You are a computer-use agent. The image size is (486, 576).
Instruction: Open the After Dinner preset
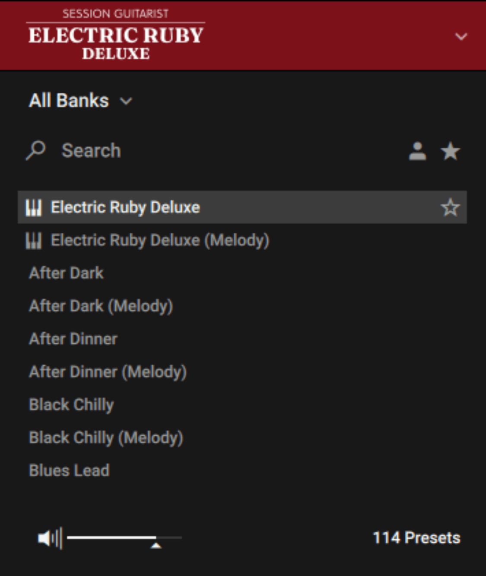73,339
